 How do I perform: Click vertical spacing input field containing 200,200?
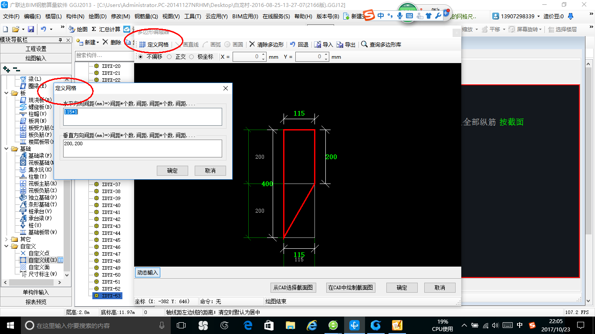click(x=142, y=148)
